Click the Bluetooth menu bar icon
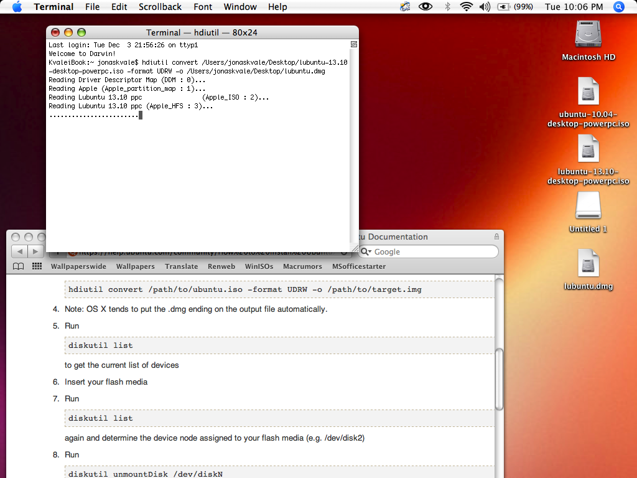 point(448,6)
